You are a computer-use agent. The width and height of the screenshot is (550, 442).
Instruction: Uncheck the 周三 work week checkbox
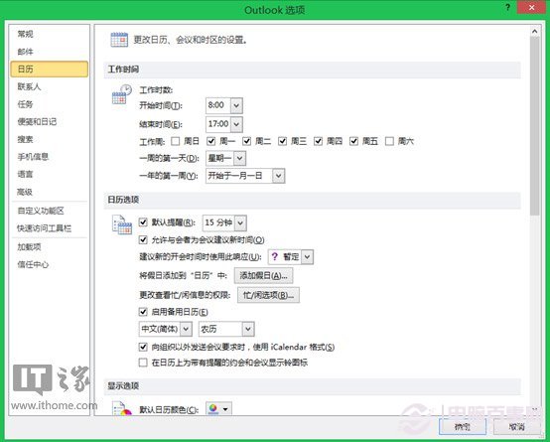point(282,141)
